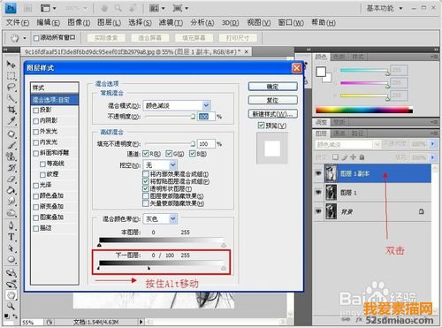Viewport: 442px width, 328px height.
Task: Open the 混合颜色带 blend-if dropdown
Action: click(x=173, y=218)
